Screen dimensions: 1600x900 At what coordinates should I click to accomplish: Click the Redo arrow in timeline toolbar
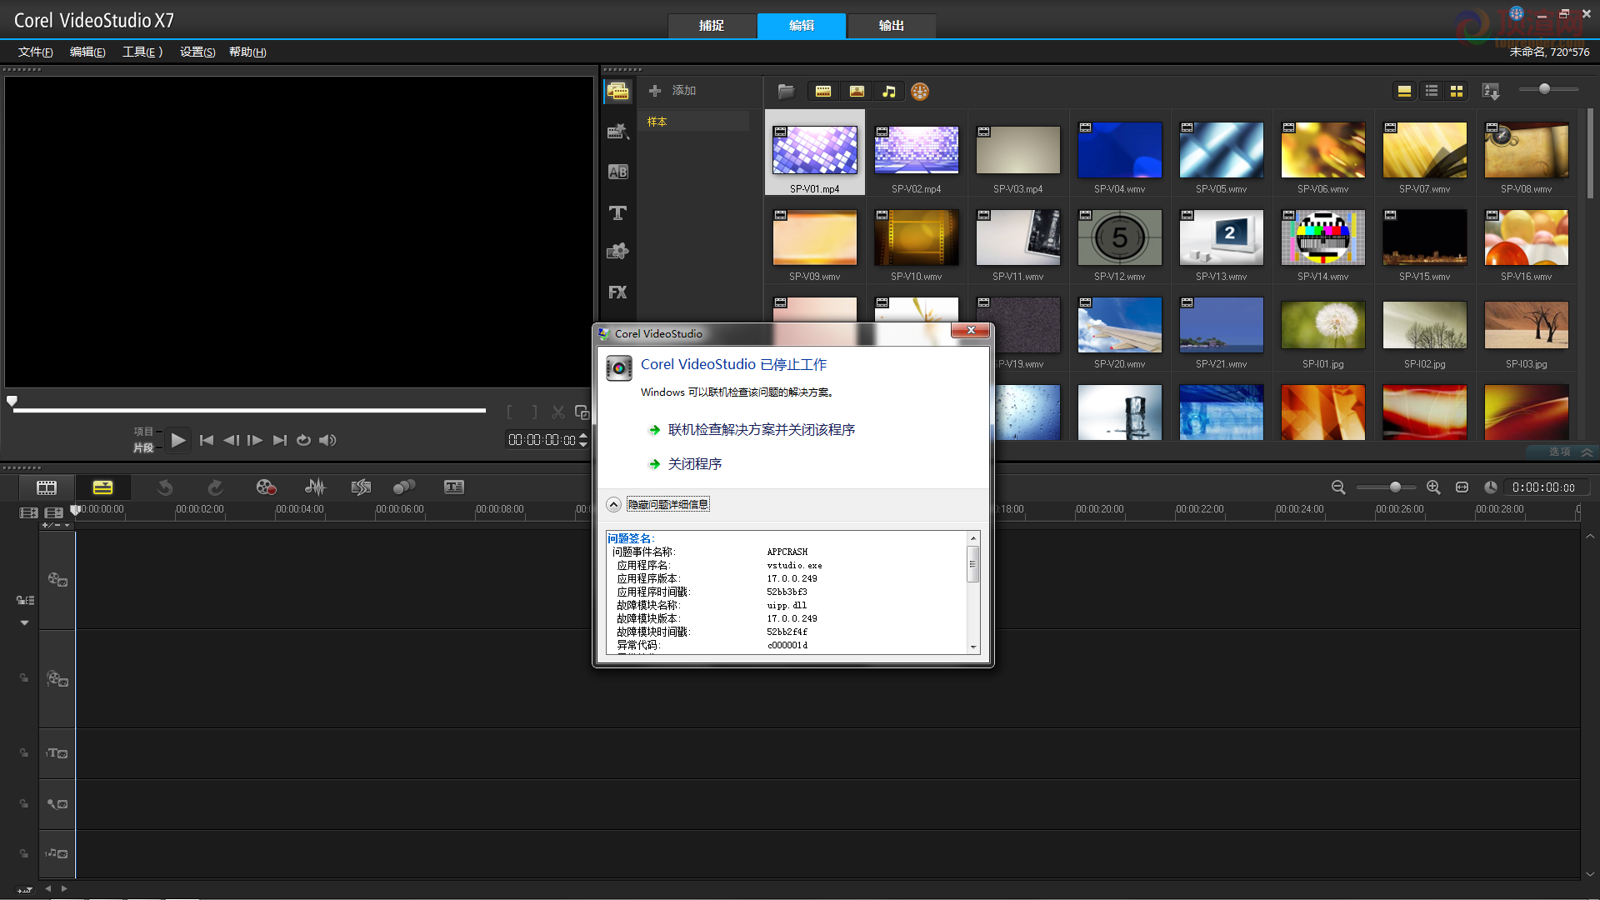[x=215, y=487]
